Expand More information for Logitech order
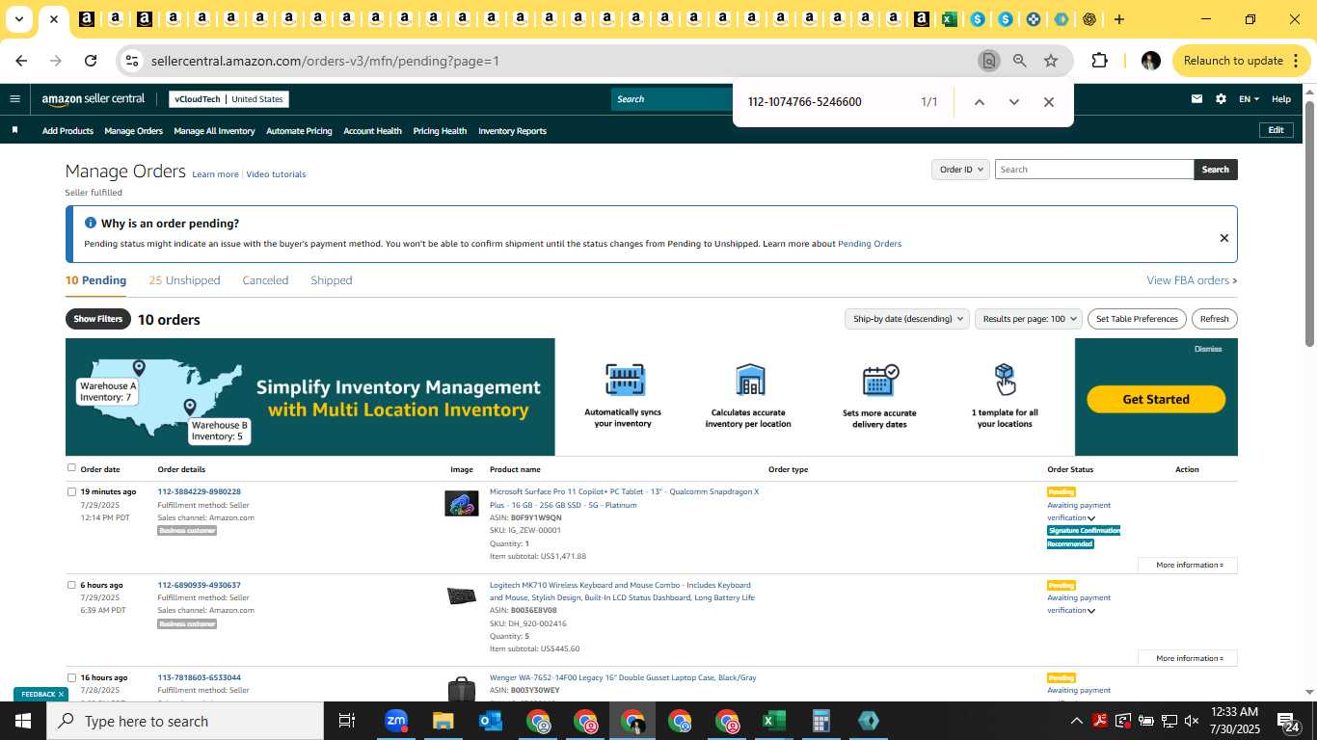 tap(1189, 658)
